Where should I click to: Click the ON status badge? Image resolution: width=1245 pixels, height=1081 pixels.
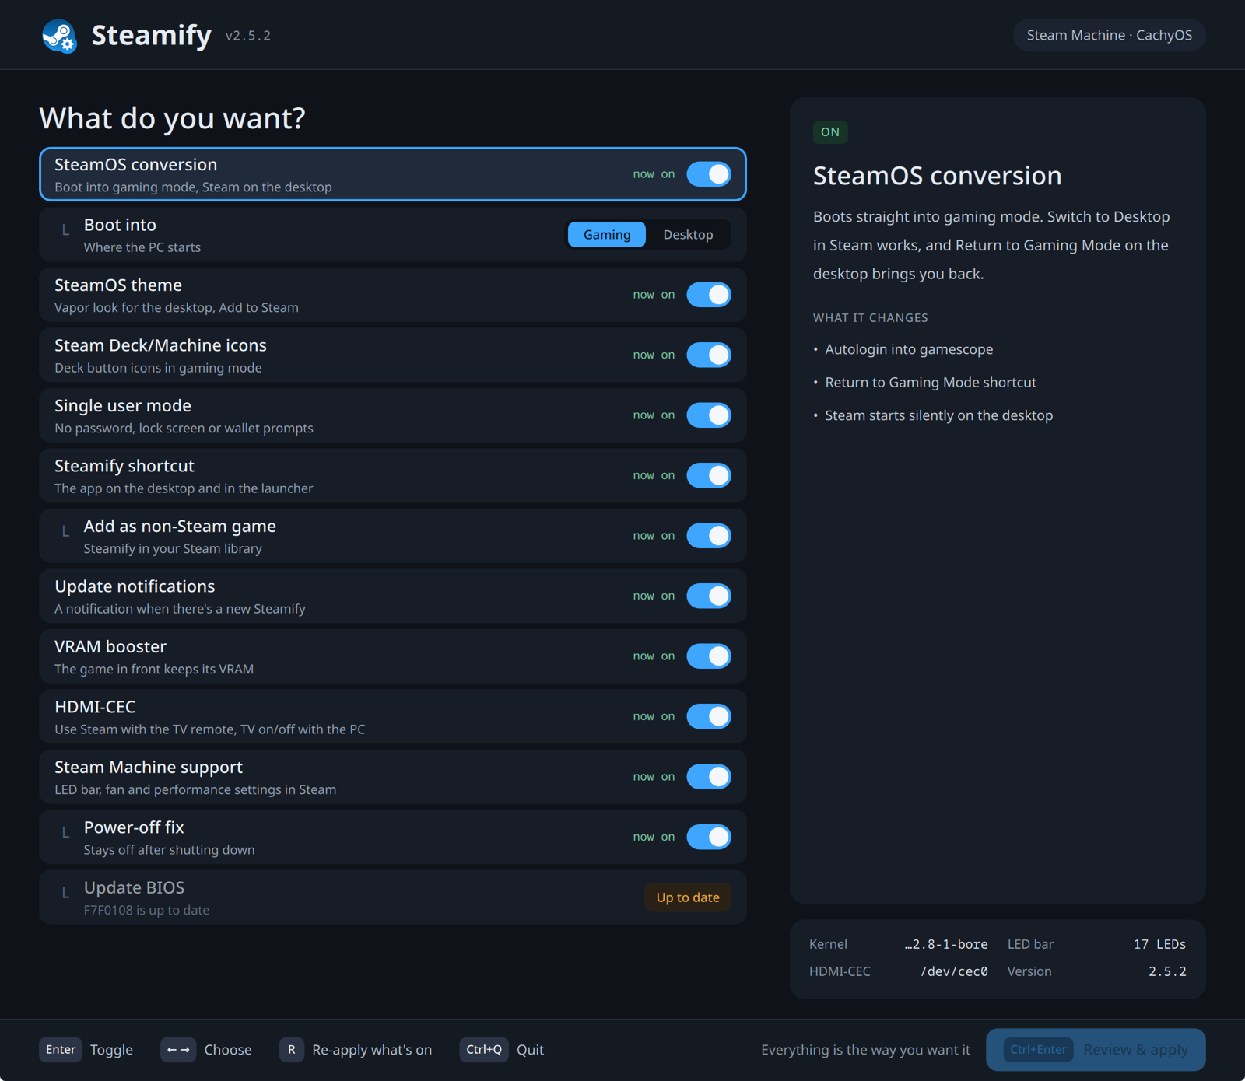point(830,132)
